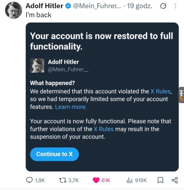Click the repost arrows icon
The image size is (184, 190).
pyautogui.click(x=63, y=180)
